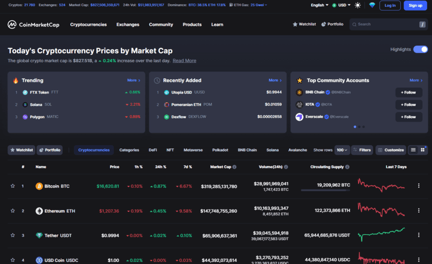The image size is (432, 264).
Task: Star Tether to add to watchlist
Action: pyautogui.click(x=13, y=235)
